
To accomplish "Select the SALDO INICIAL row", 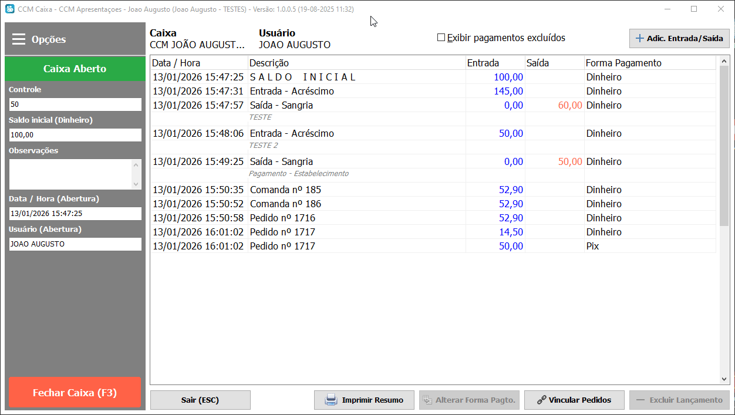I will 303,77.
